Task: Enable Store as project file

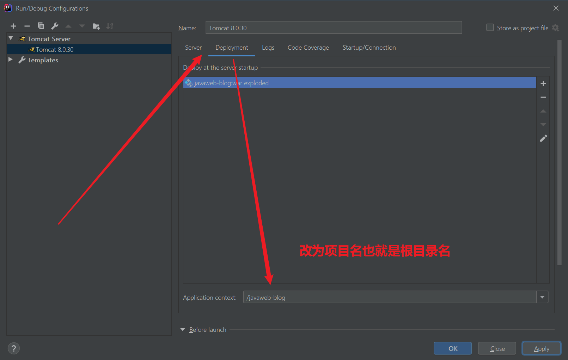Action: pyautogui.click(x=490, y=27)
